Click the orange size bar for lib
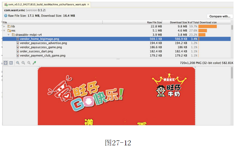Screen dimensions: 236x148 [x=207, y=26]
